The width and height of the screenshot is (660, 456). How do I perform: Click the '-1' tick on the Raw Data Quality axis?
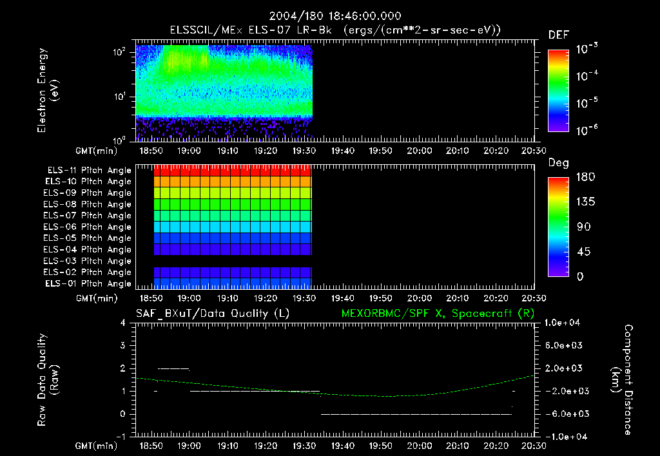[x=121, y=437]
